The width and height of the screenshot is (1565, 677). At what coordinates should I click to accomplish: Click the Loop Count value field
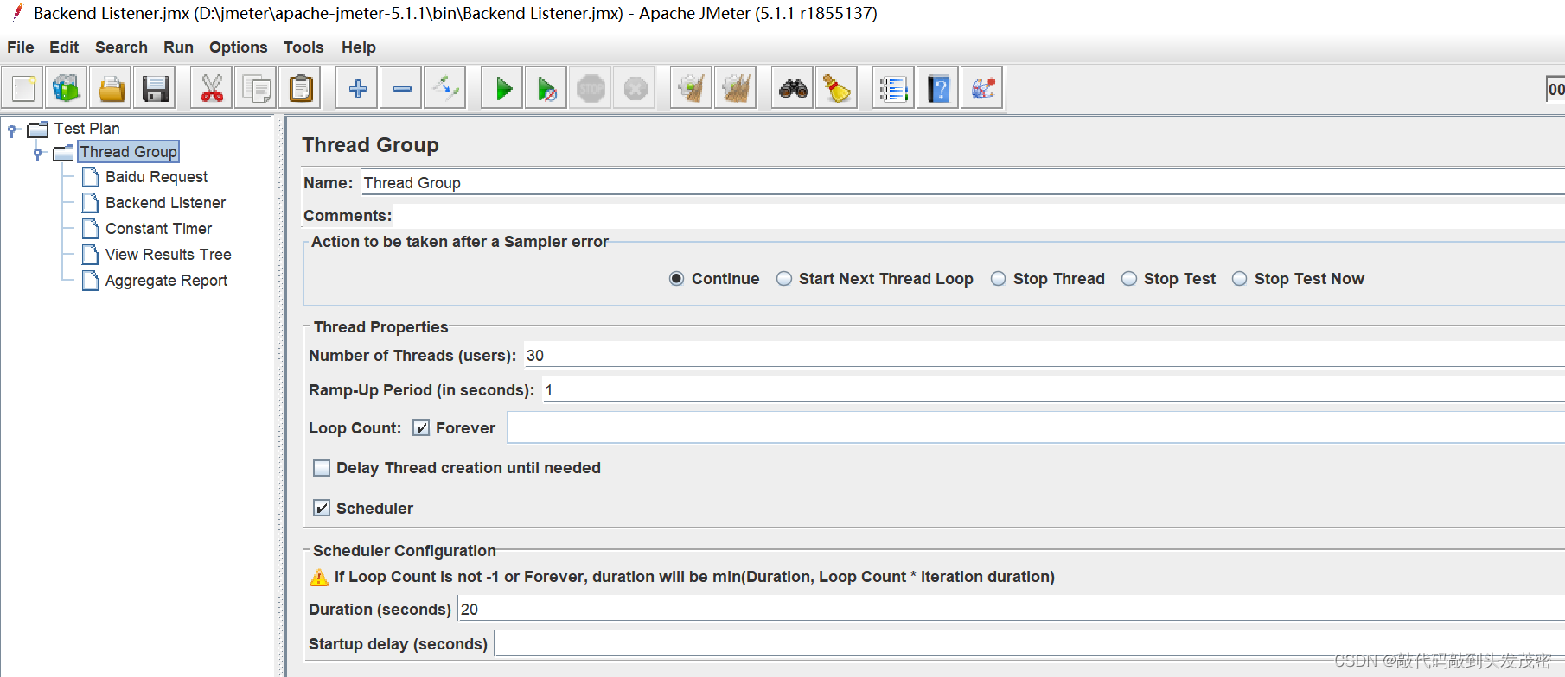point(1036,428)
